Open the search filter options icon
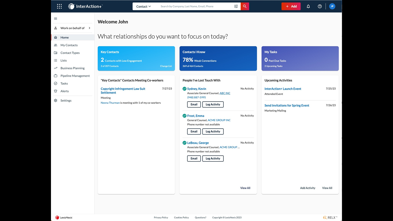The width and height of the screenshot is (393, 221). click(236, 6)
